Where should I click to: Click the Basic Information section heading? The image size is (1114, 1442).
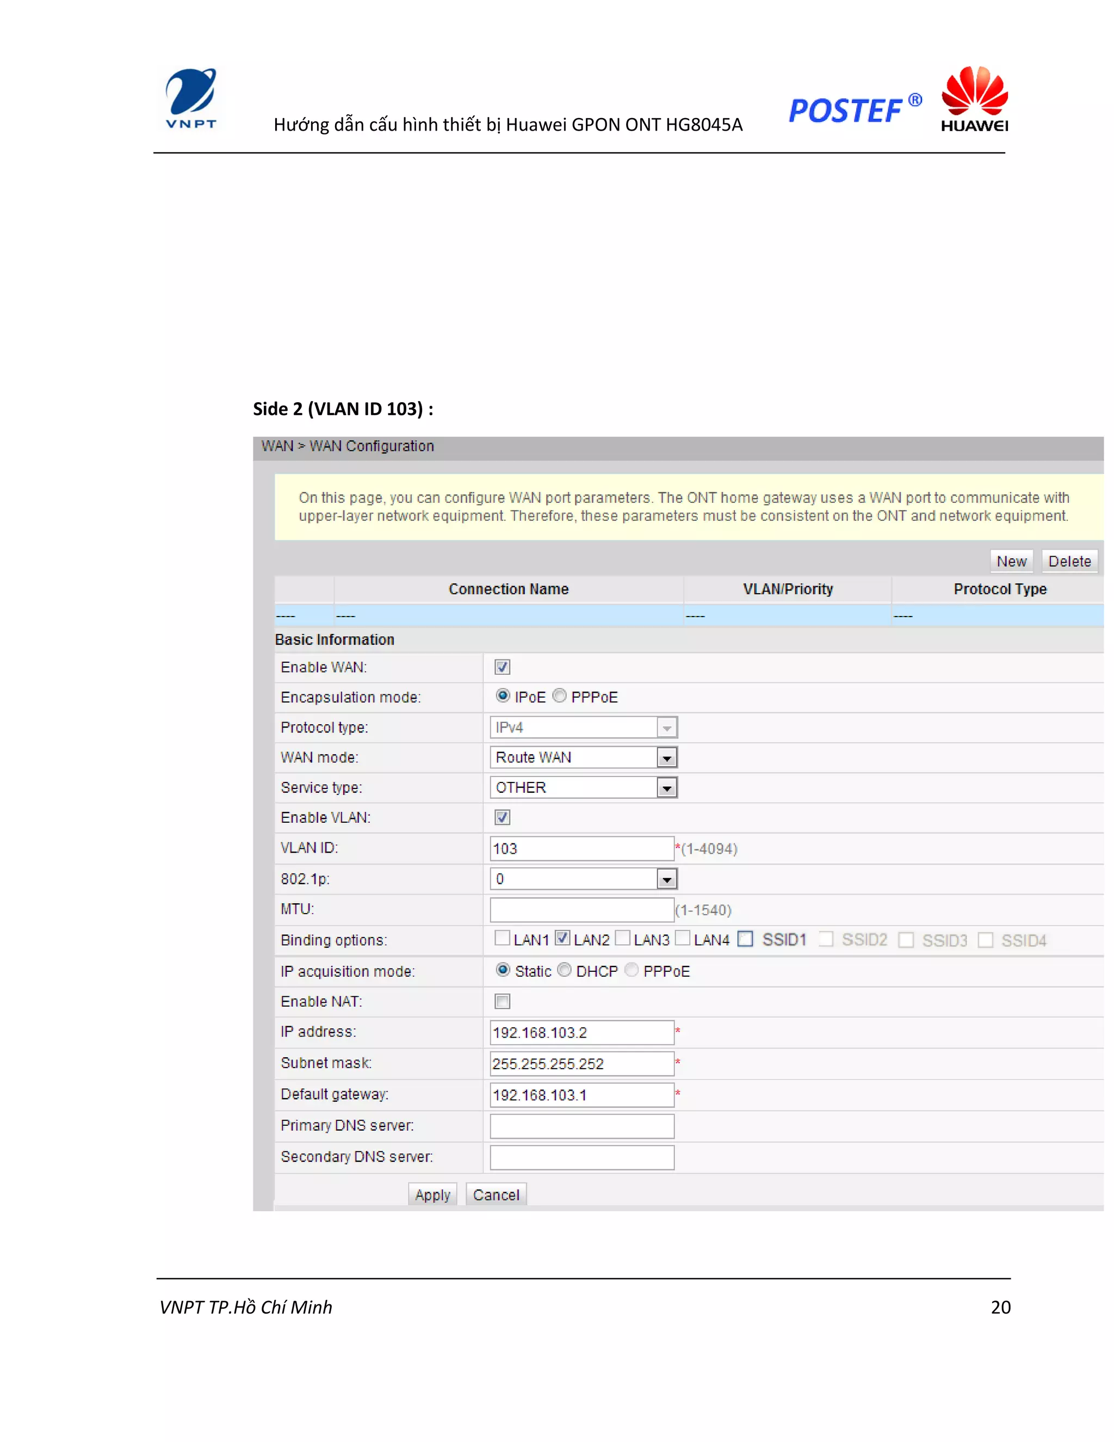[335, 640]
